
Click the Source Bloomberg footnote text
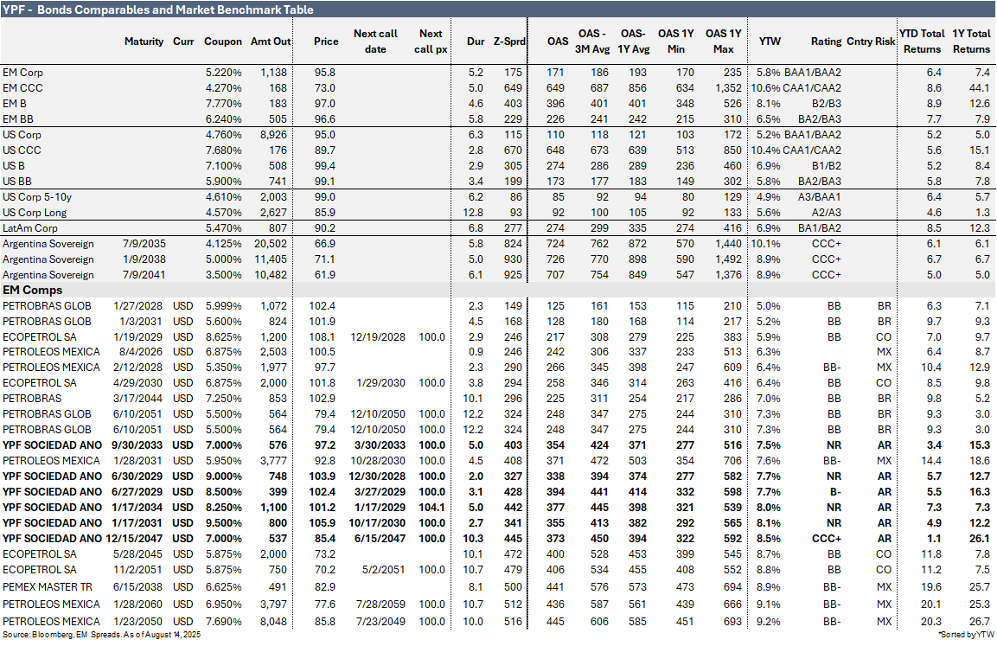(101, 635)
